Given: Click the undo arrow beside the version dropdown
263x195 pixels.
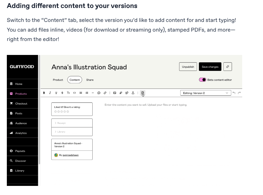Looking at the screenshot, I should (234, 93).
